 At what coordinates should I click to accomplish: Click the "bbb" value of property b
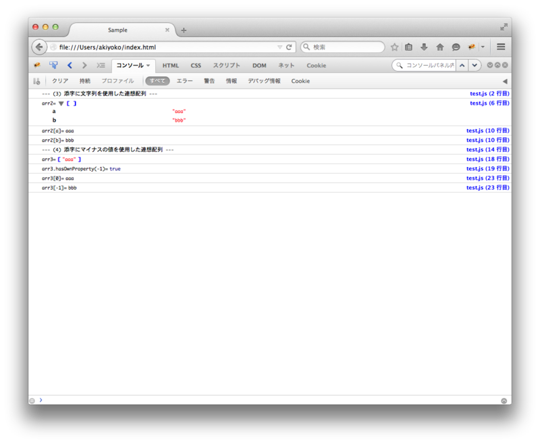click(x=179, y=120)
